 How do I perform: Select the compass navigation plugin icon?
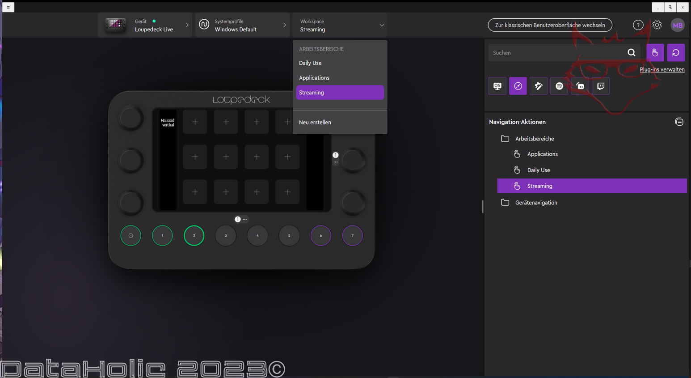[x=518, y=86]
